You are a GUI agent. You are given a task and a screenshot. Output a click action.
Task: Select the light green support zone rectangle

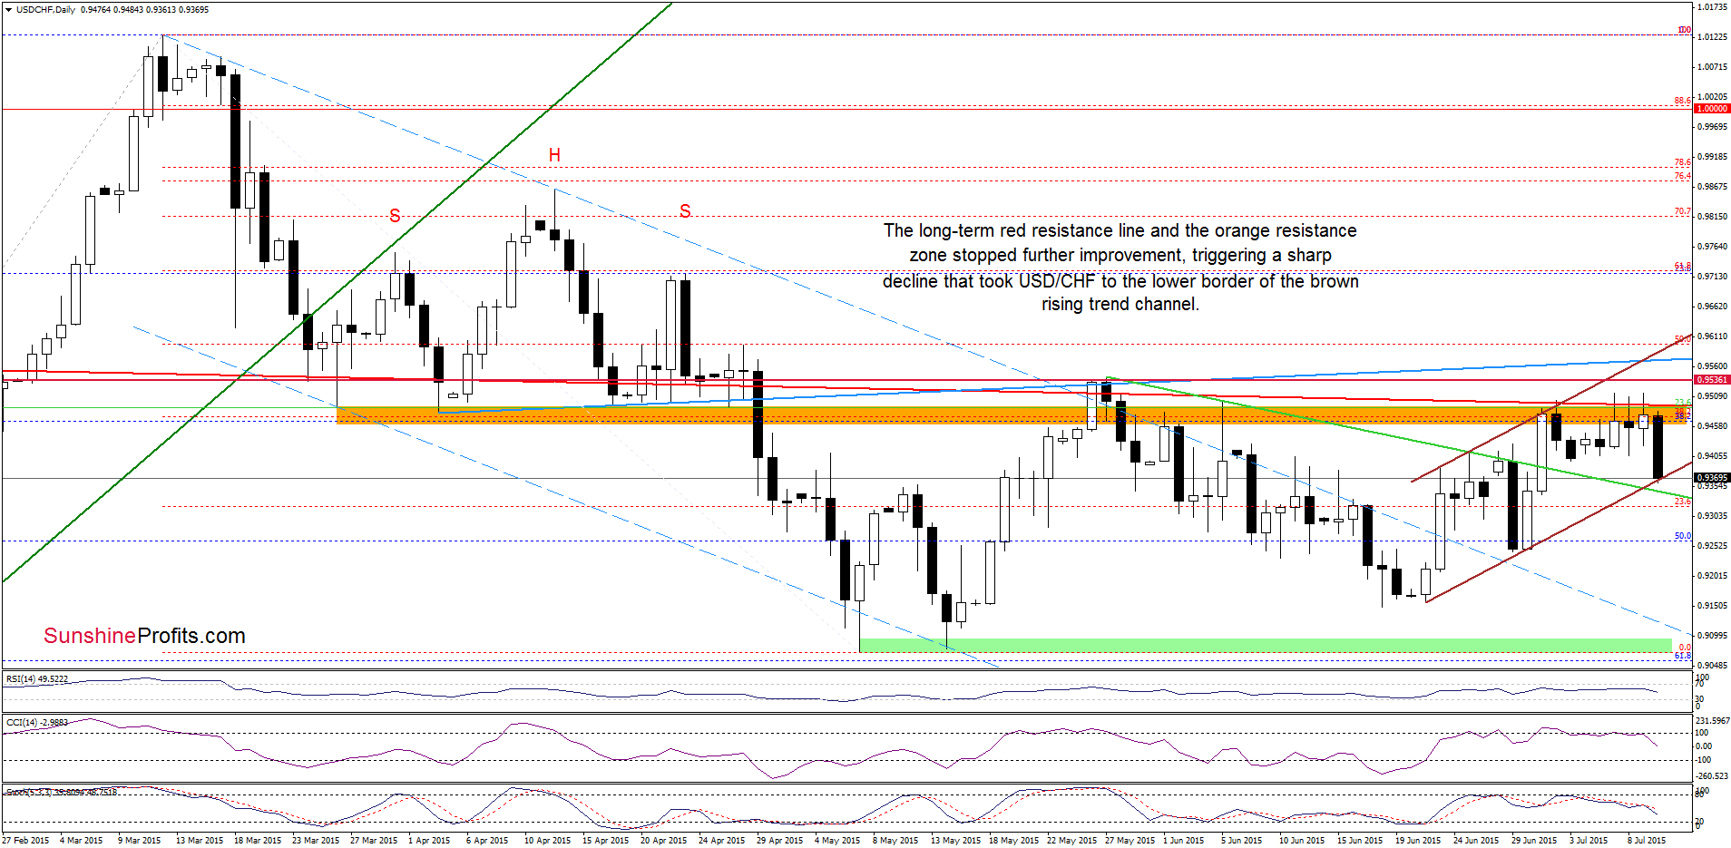point(1266,646)
